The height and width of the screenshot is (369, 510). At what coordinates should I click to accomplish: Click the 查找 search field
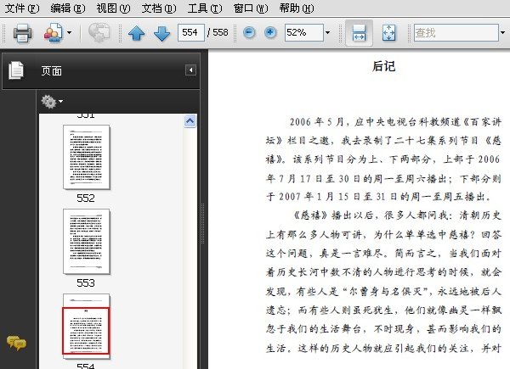(456, 32)
